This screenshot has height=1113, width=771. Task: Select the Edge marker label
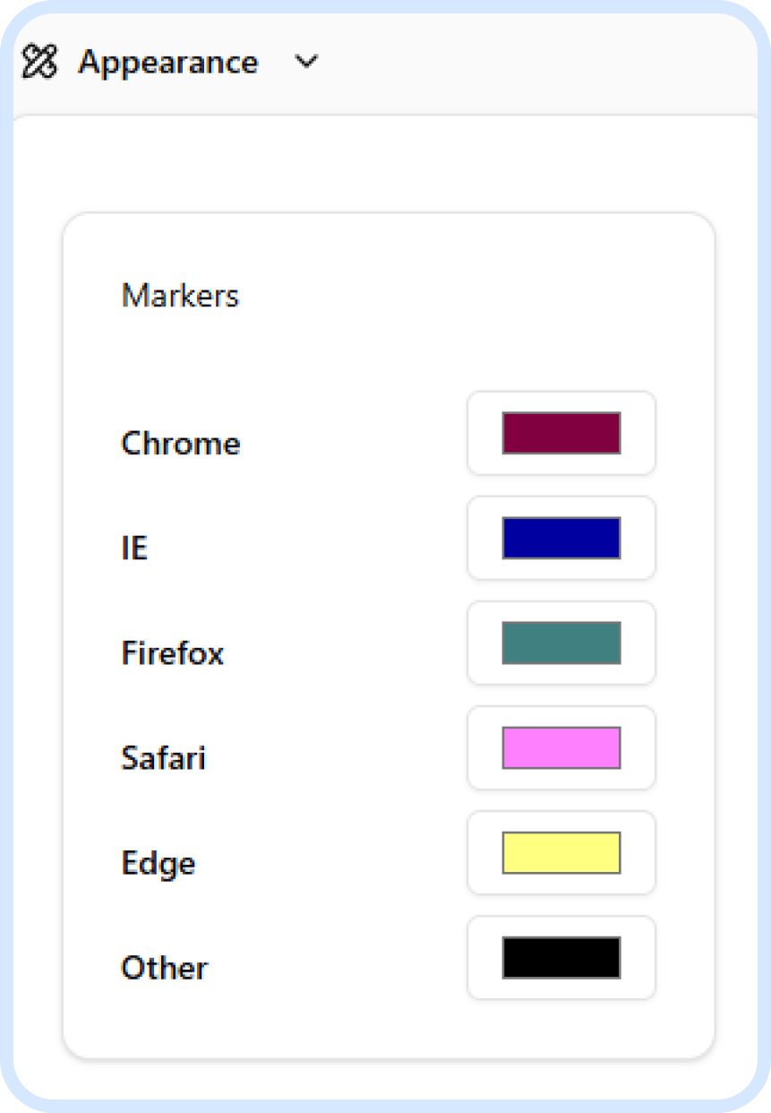[158, 863]
